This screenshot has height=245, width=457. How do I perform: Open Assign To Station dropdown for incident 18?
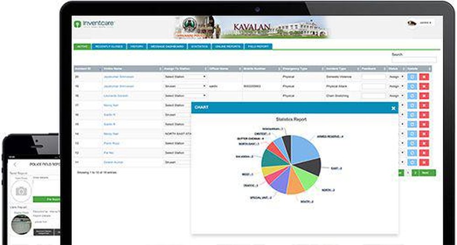(185, 96)
